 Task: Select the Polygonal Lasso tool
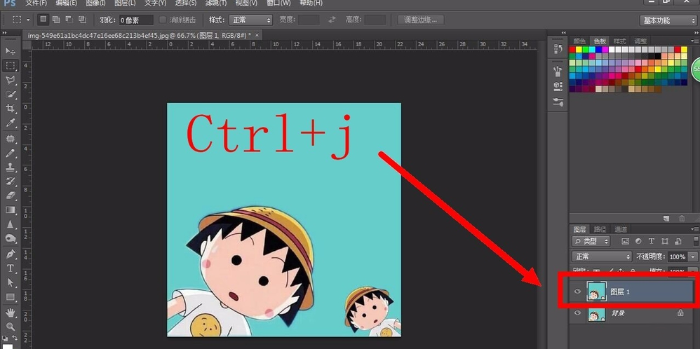11,81
